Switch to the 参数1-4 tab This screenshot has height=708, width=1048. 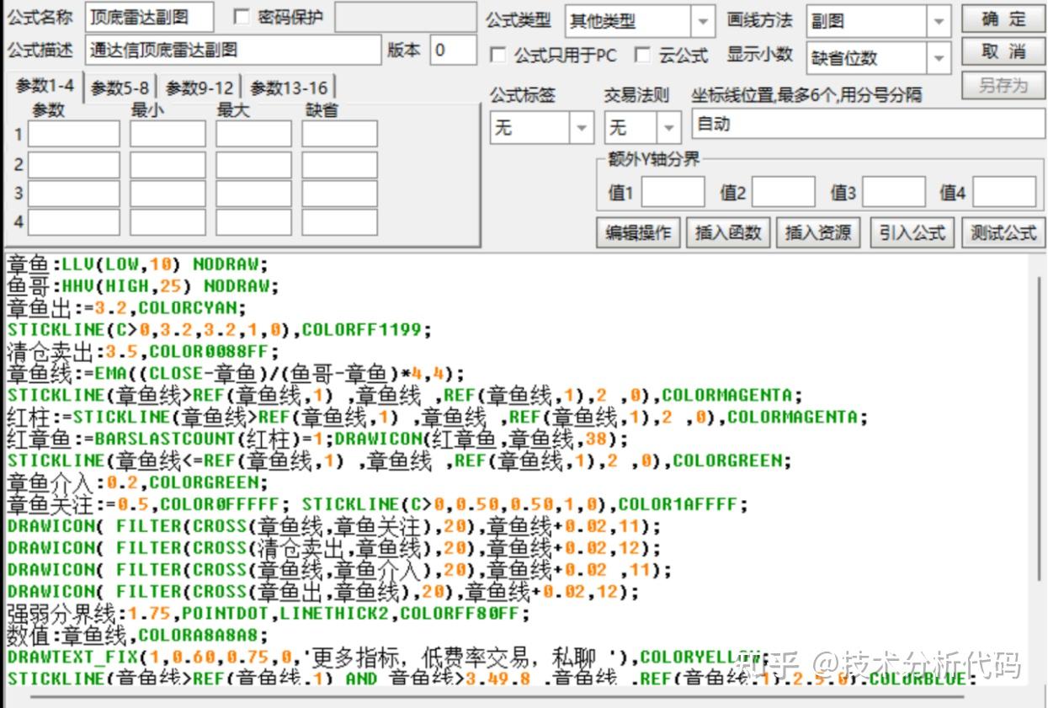pyautogui.click(x=44, y=86)
